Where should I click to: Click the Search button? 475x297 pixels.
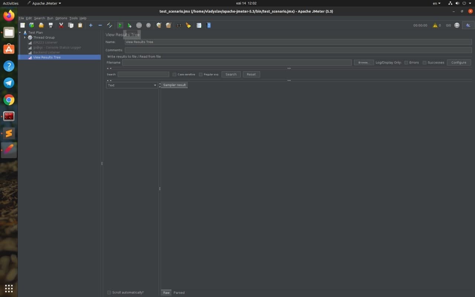tap(231, 74)
